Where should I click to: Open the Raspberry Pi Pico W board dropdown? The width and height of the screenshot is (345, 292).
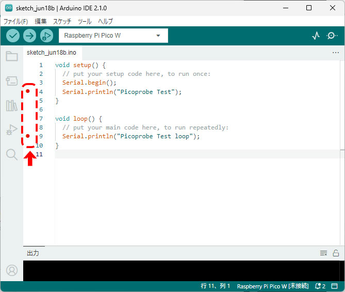pyautogui.click(x=113, y=36)
